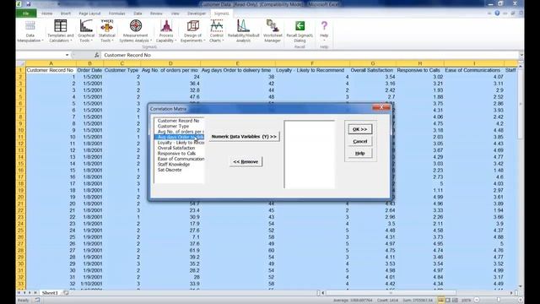Click Reliability/Weibull Analysis icon
This screenshot has height=304, width=540.
243,32
